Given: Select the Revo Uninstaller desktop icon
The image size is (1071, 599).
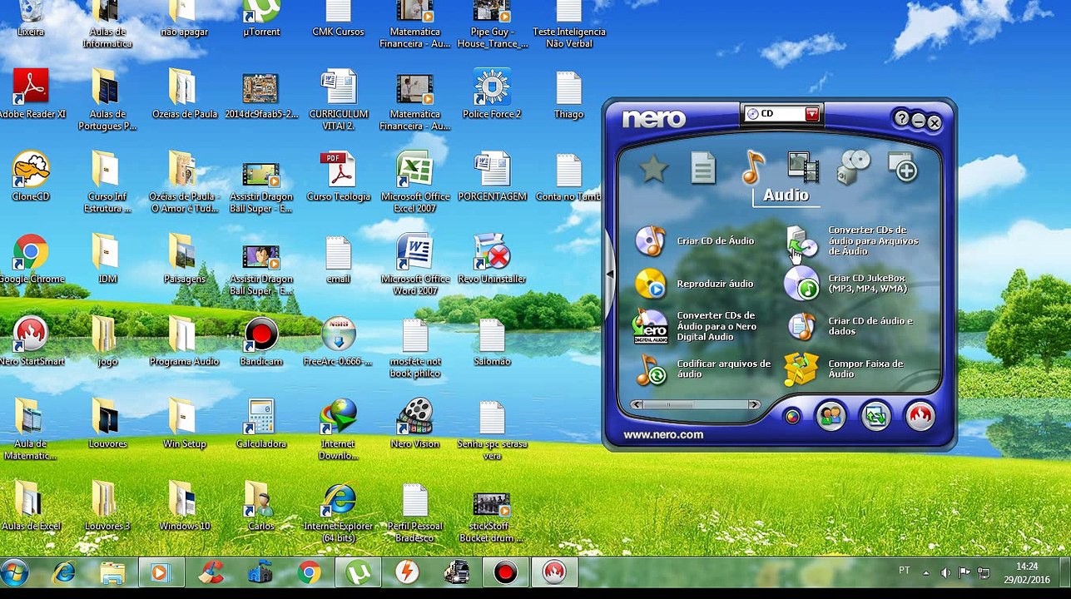Looking at the screenshot, I should pyautogui.click(x=492, y=259).
